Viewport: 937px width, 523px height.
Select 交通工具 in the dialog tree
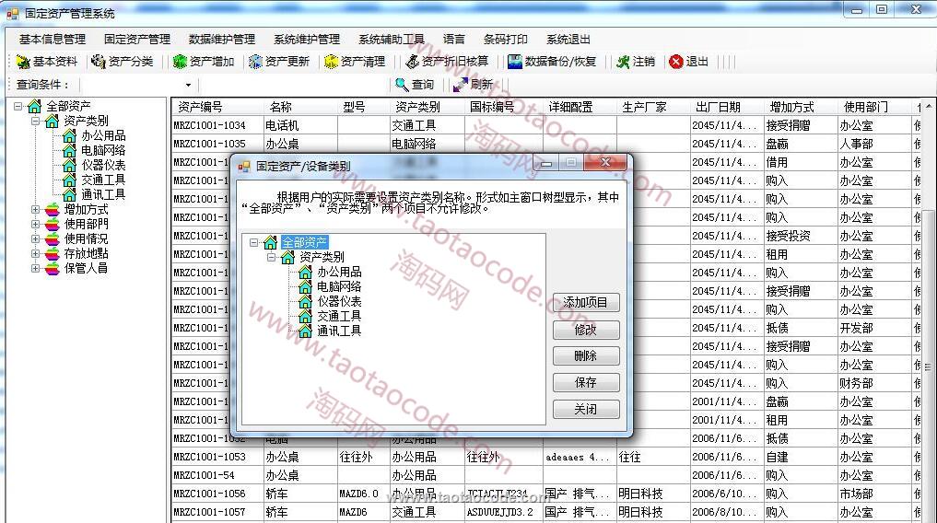tap(339, 316)
